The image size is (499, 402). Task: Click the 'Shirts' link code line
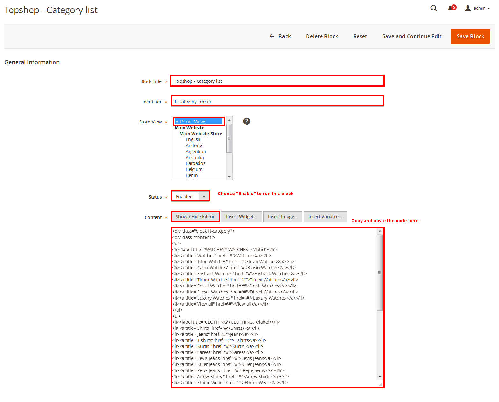coord(216,328)
